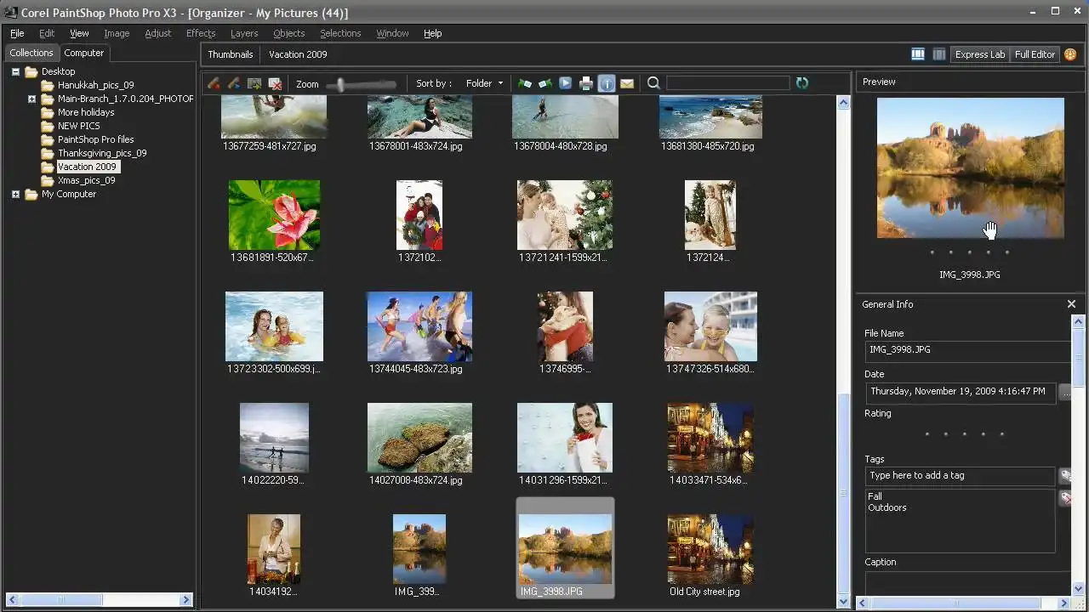Screen dimensions: 1089x612
Task: Toggle the image information panel button
Action: pyautogui.click(x=607, y=83)
